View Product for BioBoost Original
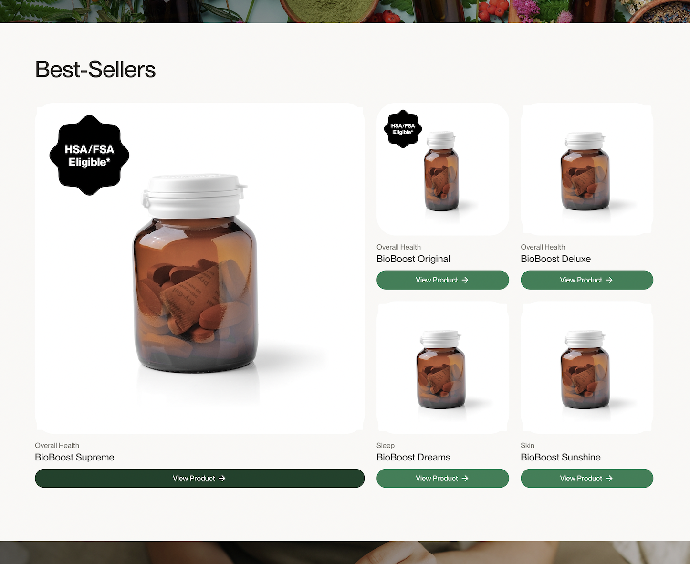Image resolution: width=690 pixels, height=564 pixels. 442,280
